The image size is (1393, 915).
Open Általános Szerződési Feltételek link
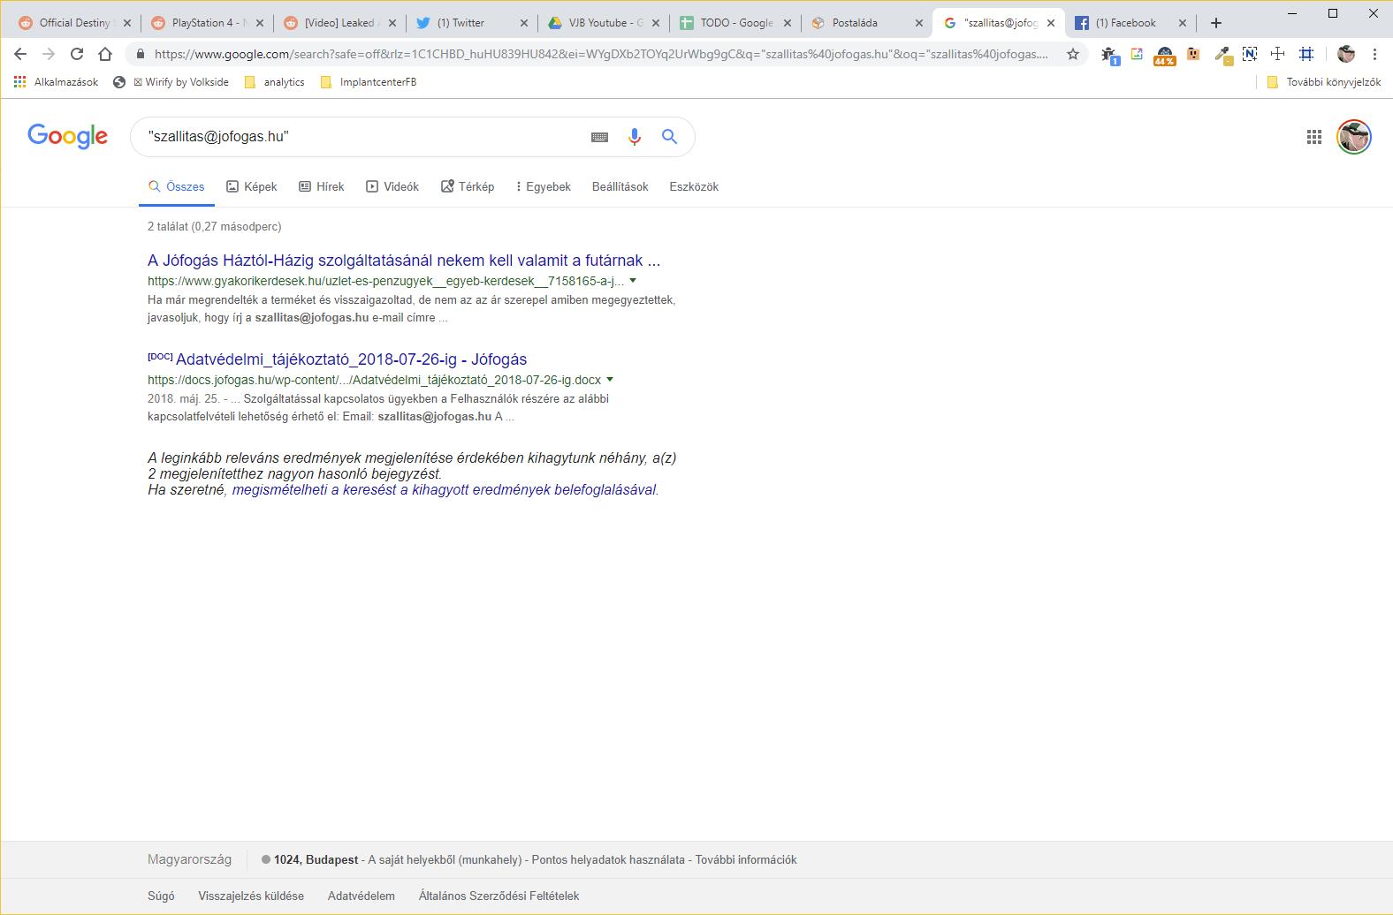point(499,896)
